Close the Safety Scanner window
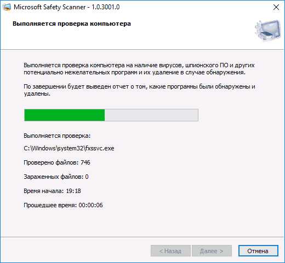Screen dimensions: 285x263 tap(276, 8)
